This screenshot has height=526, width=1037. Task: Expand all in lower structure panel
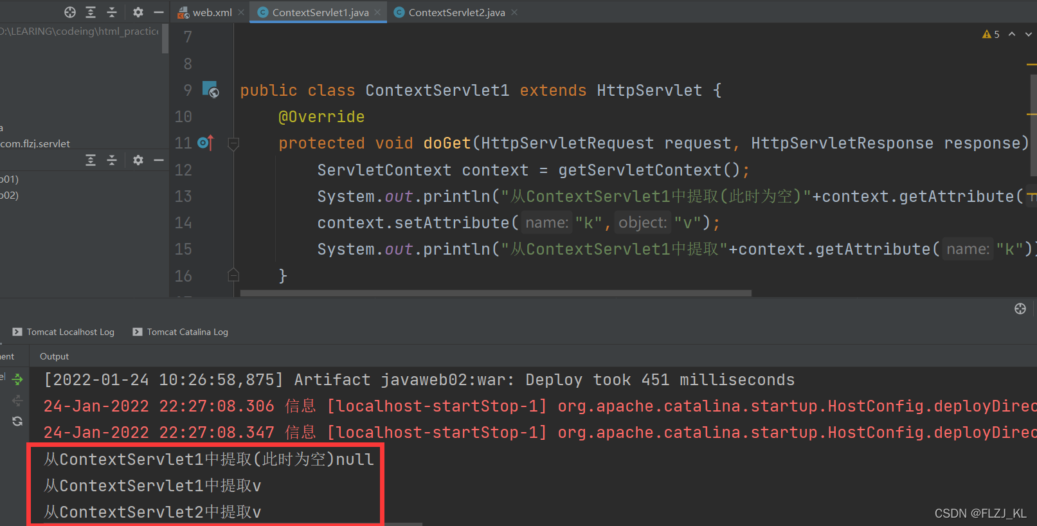pyautogui.click(x=91, y=160)
